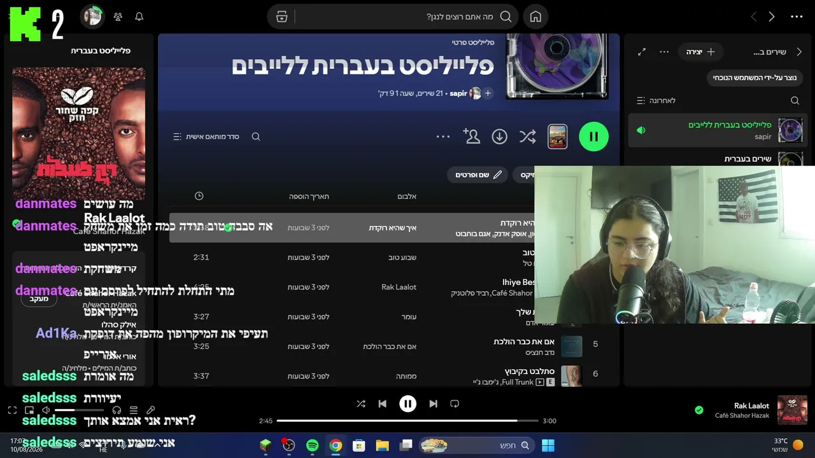Click the plus button beside sapir's avatar
This screenshot has width=815, height=458.
point(488,94)
